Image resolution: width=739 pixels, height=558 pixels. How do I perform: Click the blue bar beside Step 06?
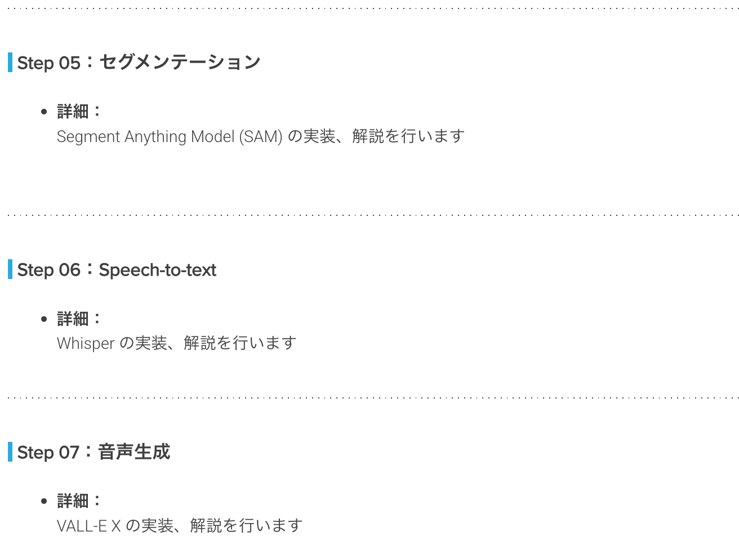pos(10,269)
